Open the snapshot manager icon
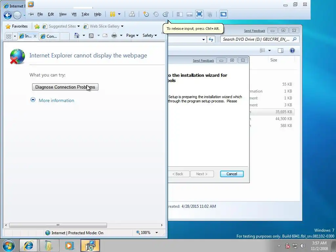The width and height of the screenshot is (336, 252). [x=166, y=14]
